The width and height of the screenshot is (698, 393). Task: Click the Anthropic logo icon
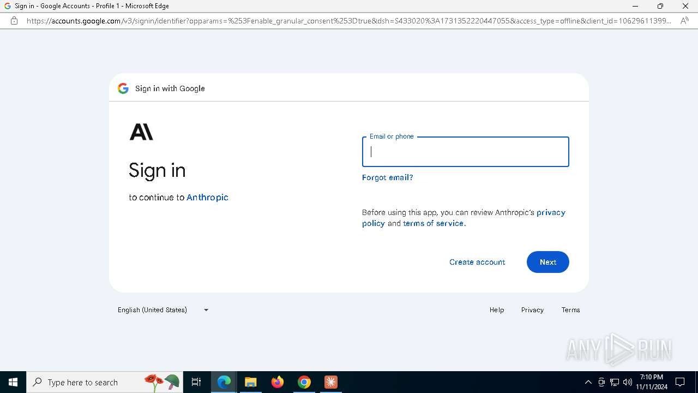point(141,132)
